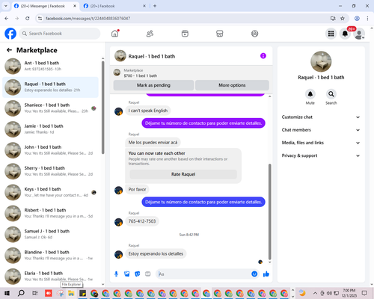Bookmark this page with the star icon
Viewport: 374px width, 299px height.
pyautogui.click(x=343, y=18)
